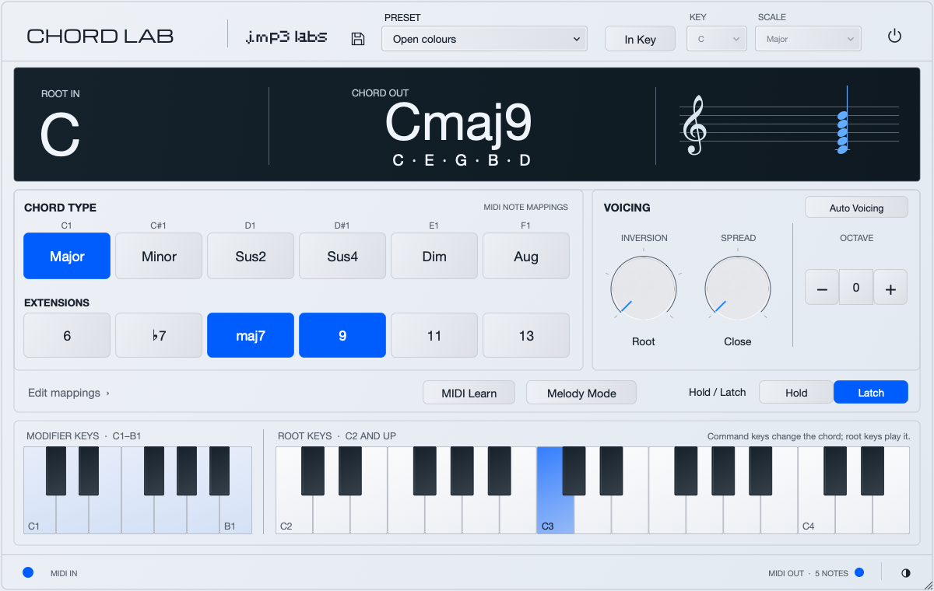Click the Cmaj9 chord out name

pyautogui.click(x=459, y=124)
